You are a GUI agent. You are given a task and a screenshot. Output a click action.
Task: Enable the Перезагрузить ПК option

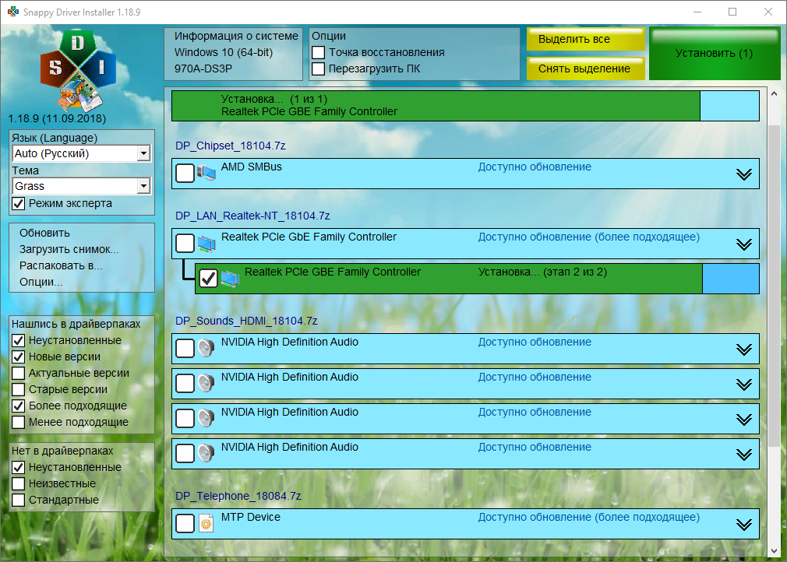coord(318,68)
